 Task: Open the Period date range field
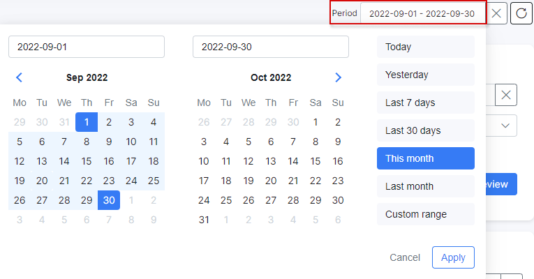(x=422, y=13)
